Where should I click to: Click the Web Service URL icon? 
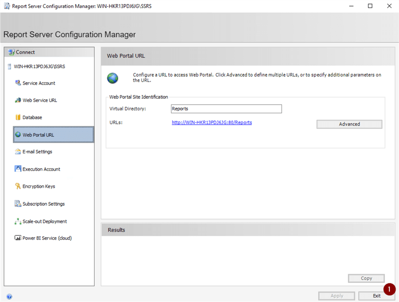point(18,100)
